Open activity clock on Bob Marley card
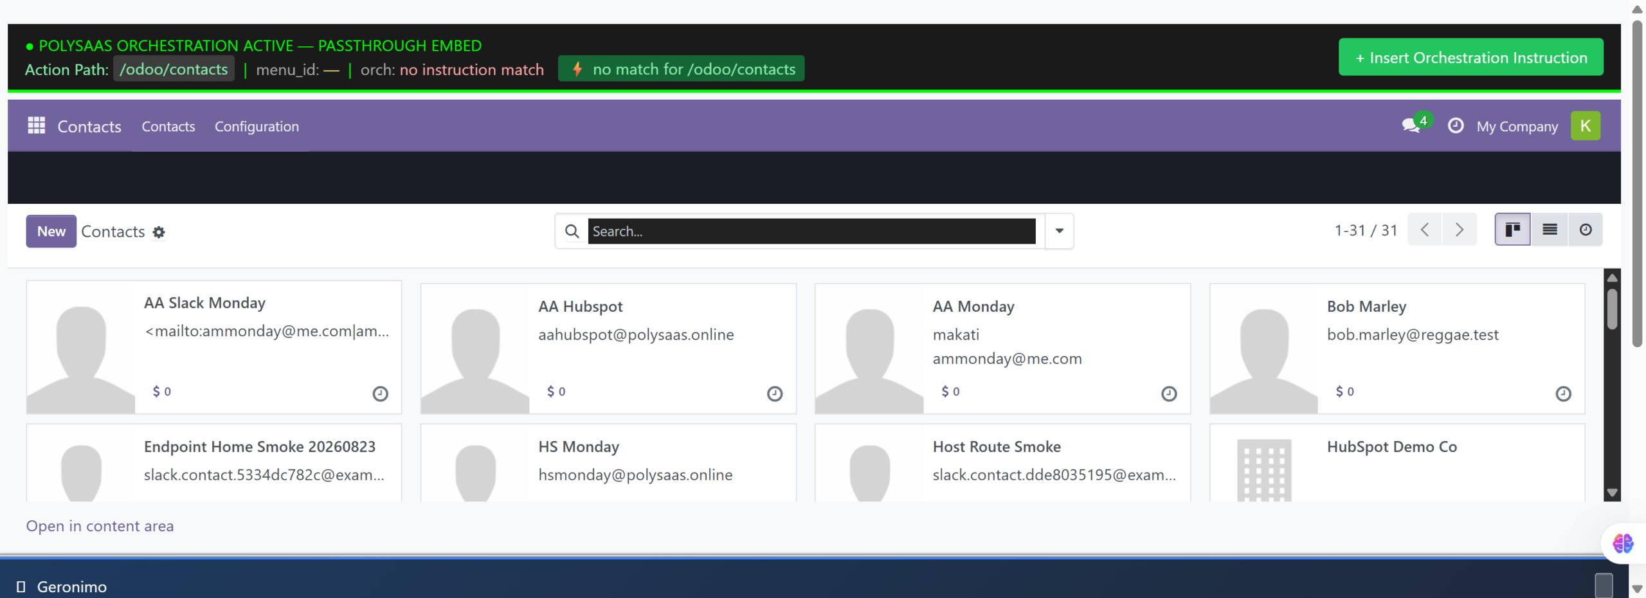1646x598 pixels. (1563, 394)
